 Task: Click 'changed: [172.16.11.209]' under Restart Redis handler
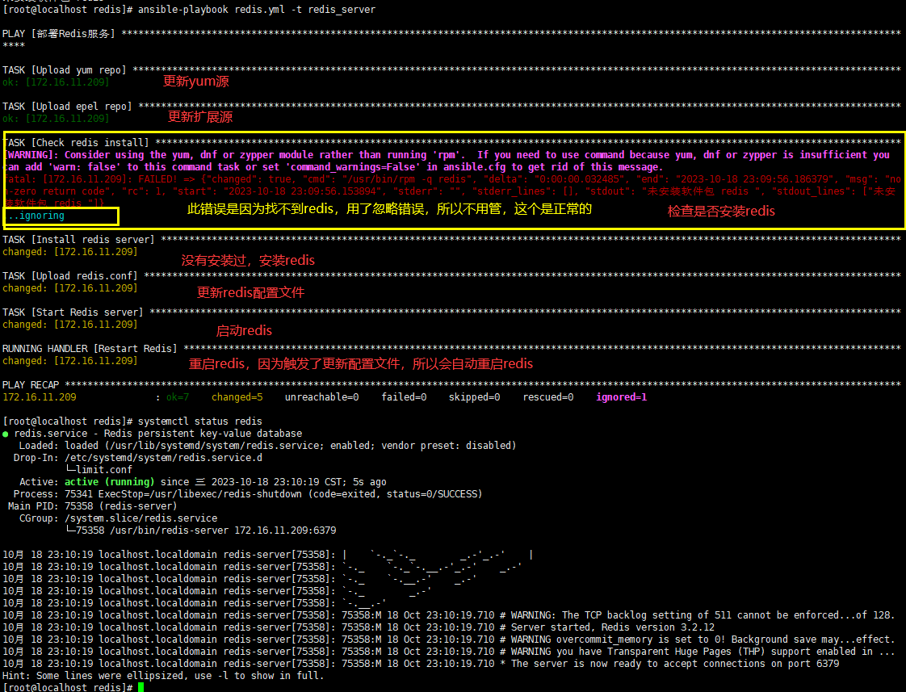(70, 360)
